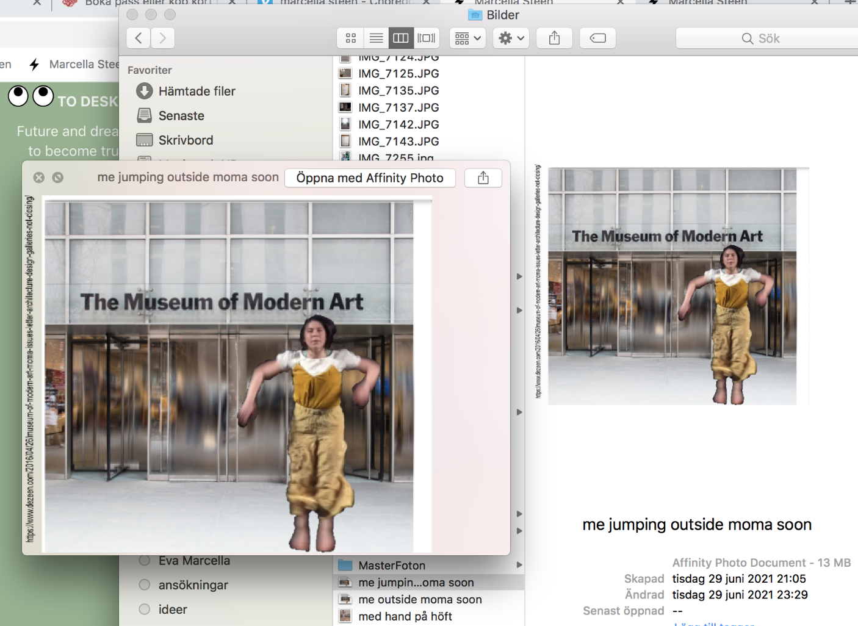Expand the MasterFoton folder
858x626 pixels.
point(519,565)
